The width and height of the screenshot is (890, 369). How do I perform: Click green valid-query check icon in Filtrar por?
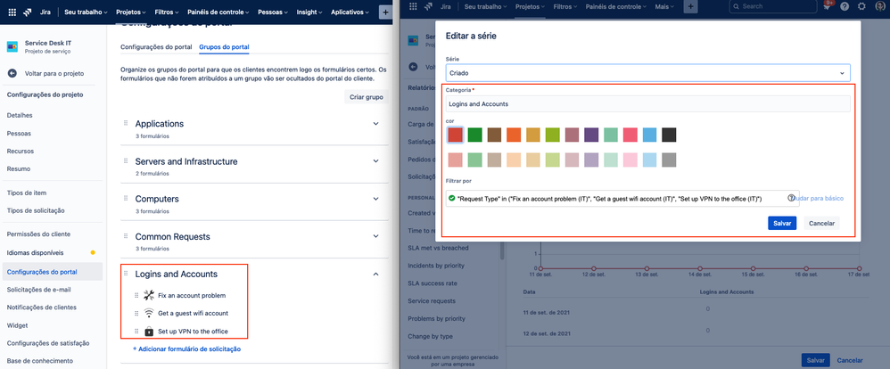pos(452,198)
